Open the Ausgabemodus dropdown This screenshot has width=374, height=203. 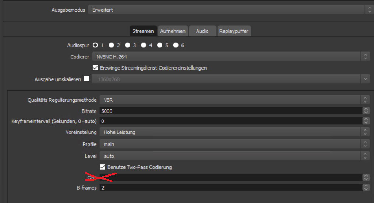228,10
